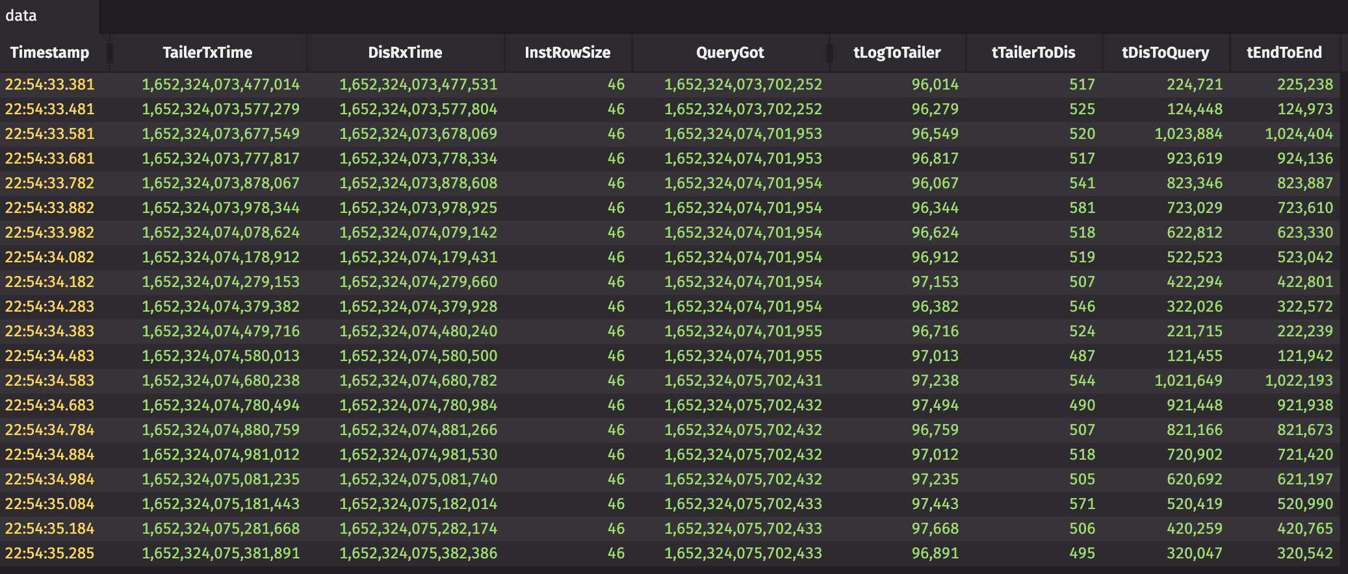Click the InstRowSize column header
The width and height of the screenshot is (1348, 574).
(567, 53)
